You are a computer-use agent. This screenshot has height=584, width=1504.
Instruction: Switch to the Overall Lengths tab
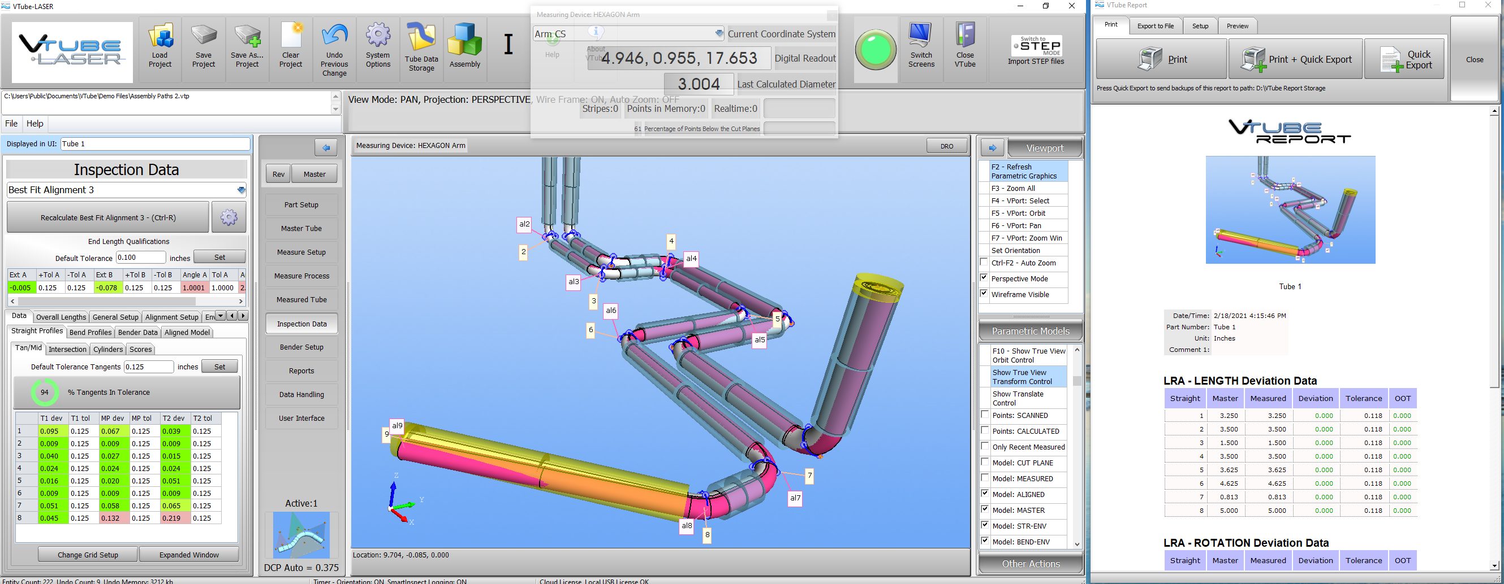(61, 317)
